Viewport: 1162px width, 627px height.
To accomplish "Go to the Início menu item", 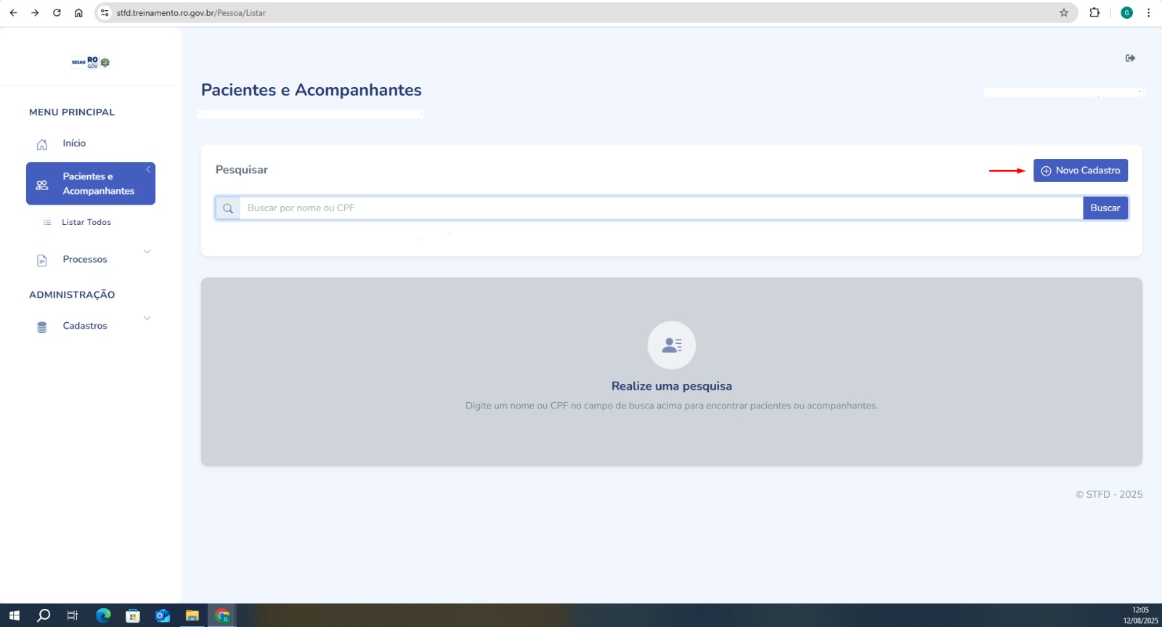I will (x=74, y=144).
